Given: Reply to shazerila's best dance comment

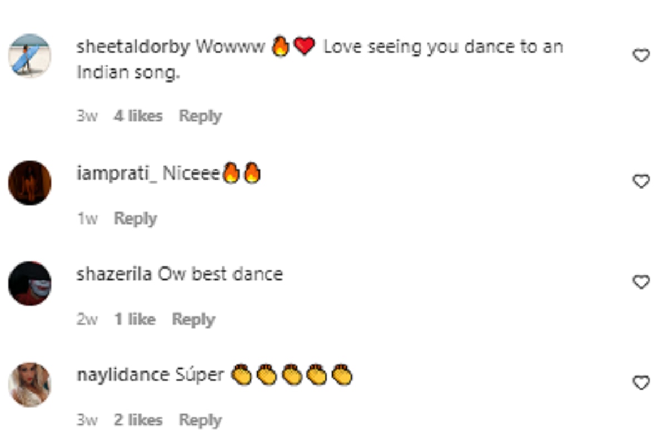Looking at the screenshot, I should click(193, 319).
